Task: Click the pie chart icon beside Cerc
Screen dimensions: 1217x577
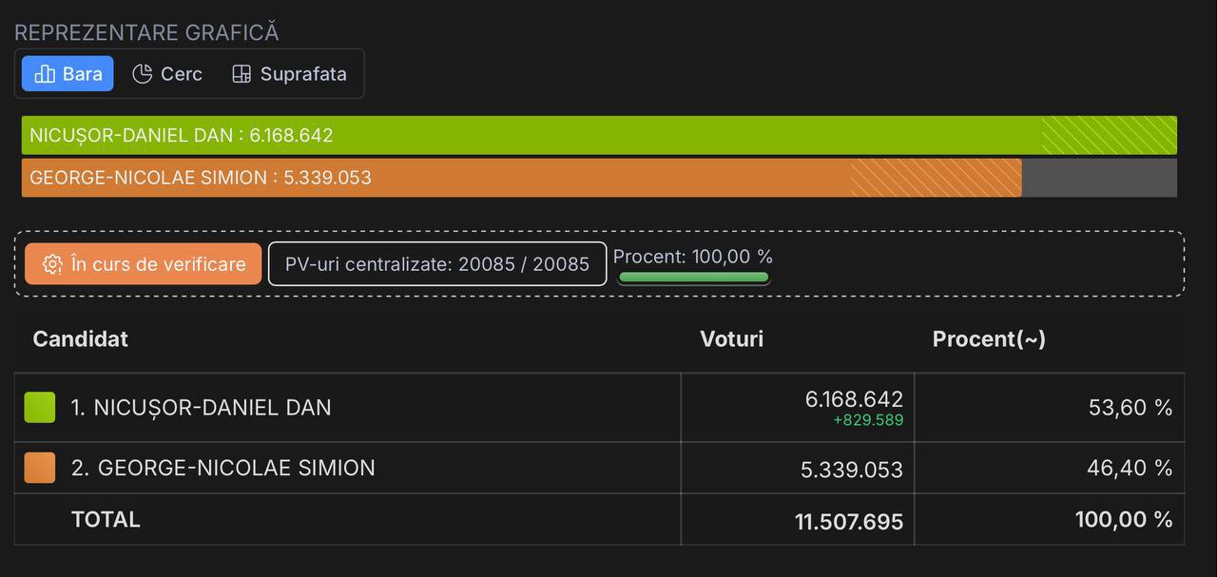Action: point(143,74)
